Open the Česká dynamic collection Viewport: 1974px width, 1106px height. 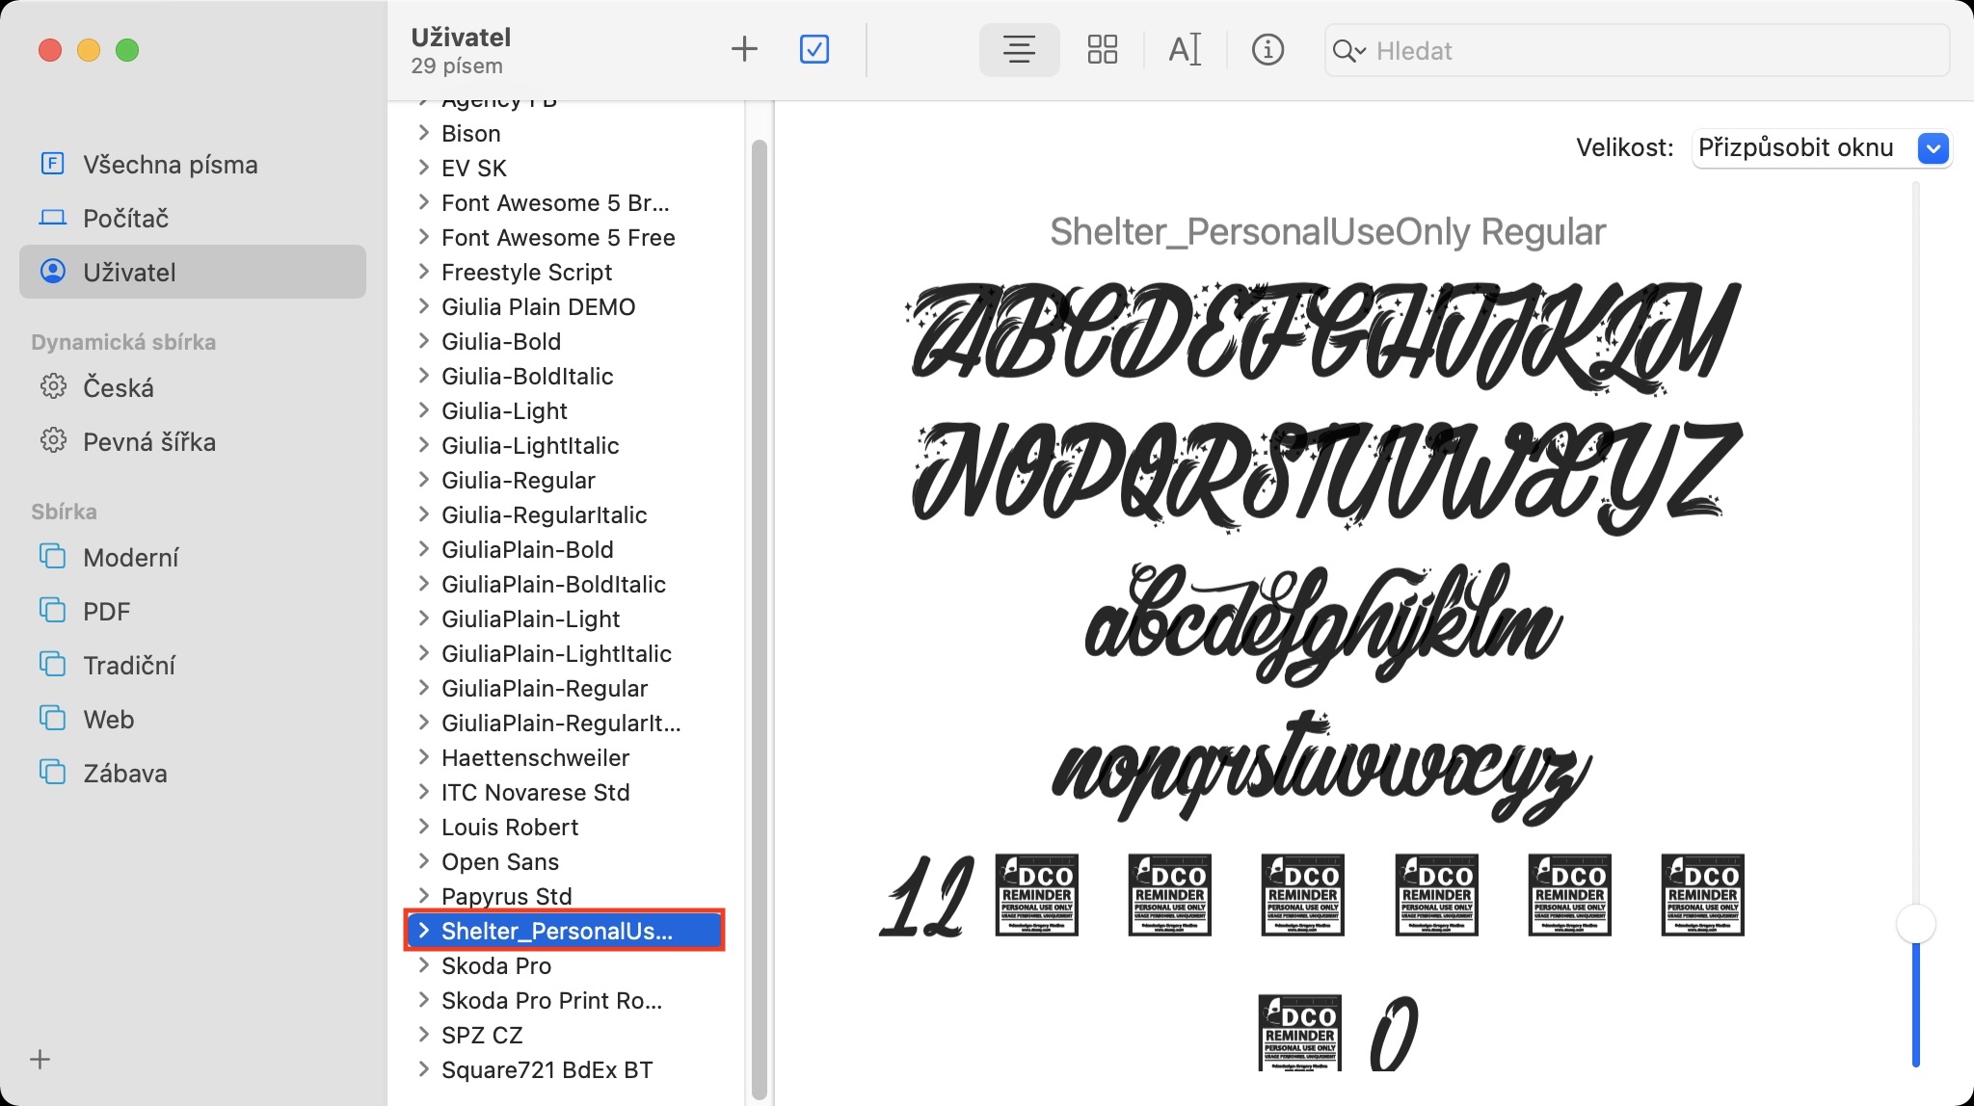(119, 387)
